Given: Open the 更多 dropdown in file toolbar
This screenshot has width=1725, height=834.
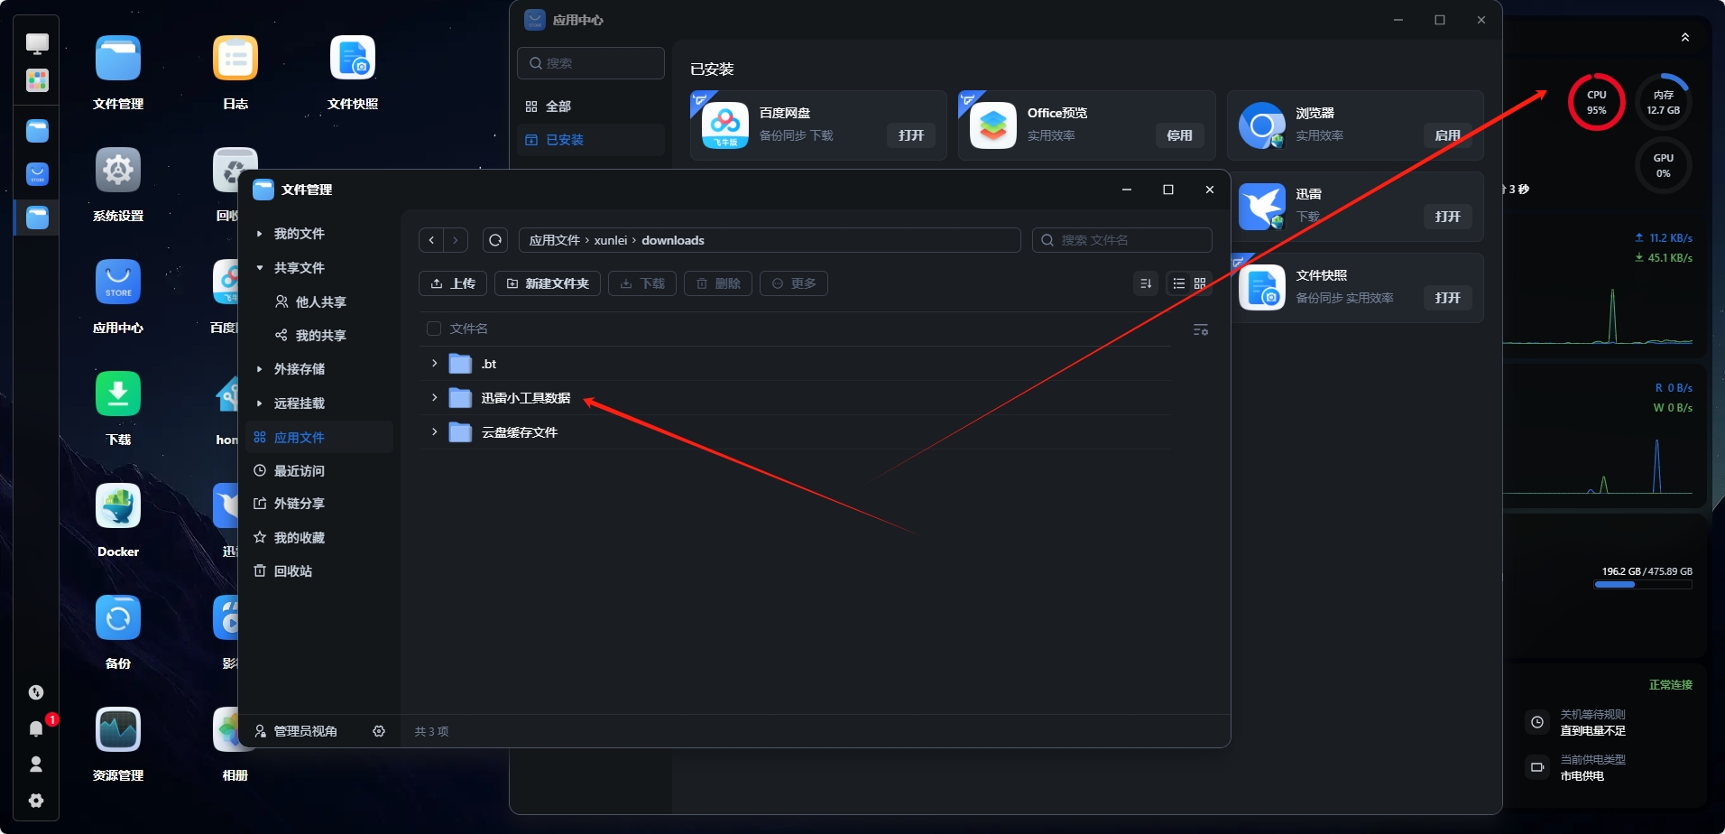Looking at the screenshot, I should 794,283.
